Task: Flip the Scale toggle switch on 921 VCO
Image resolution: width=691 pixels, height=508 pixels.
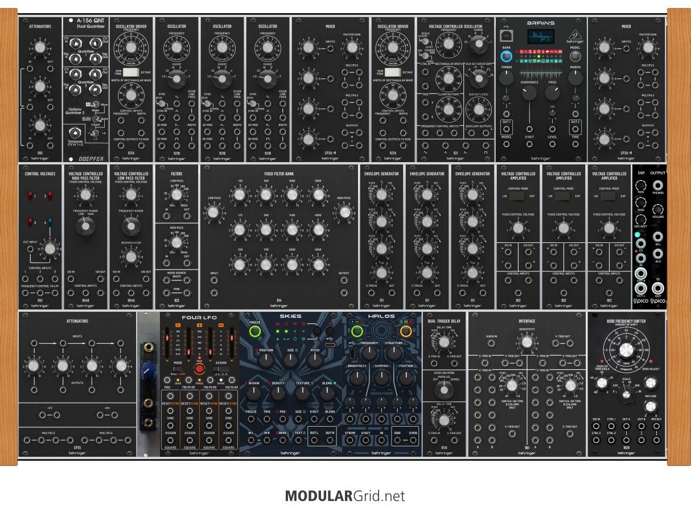Action: (x=425, y=42)
